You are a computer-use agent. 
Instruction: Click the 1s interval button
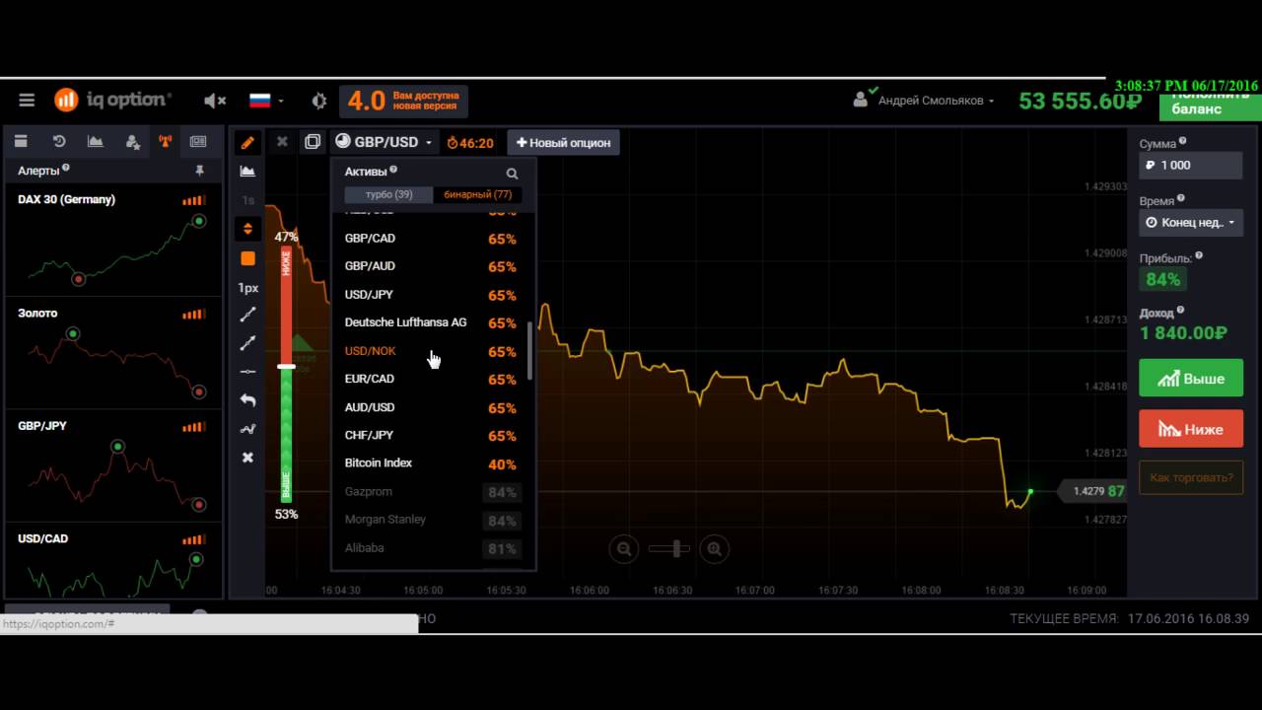click(247, 200)
